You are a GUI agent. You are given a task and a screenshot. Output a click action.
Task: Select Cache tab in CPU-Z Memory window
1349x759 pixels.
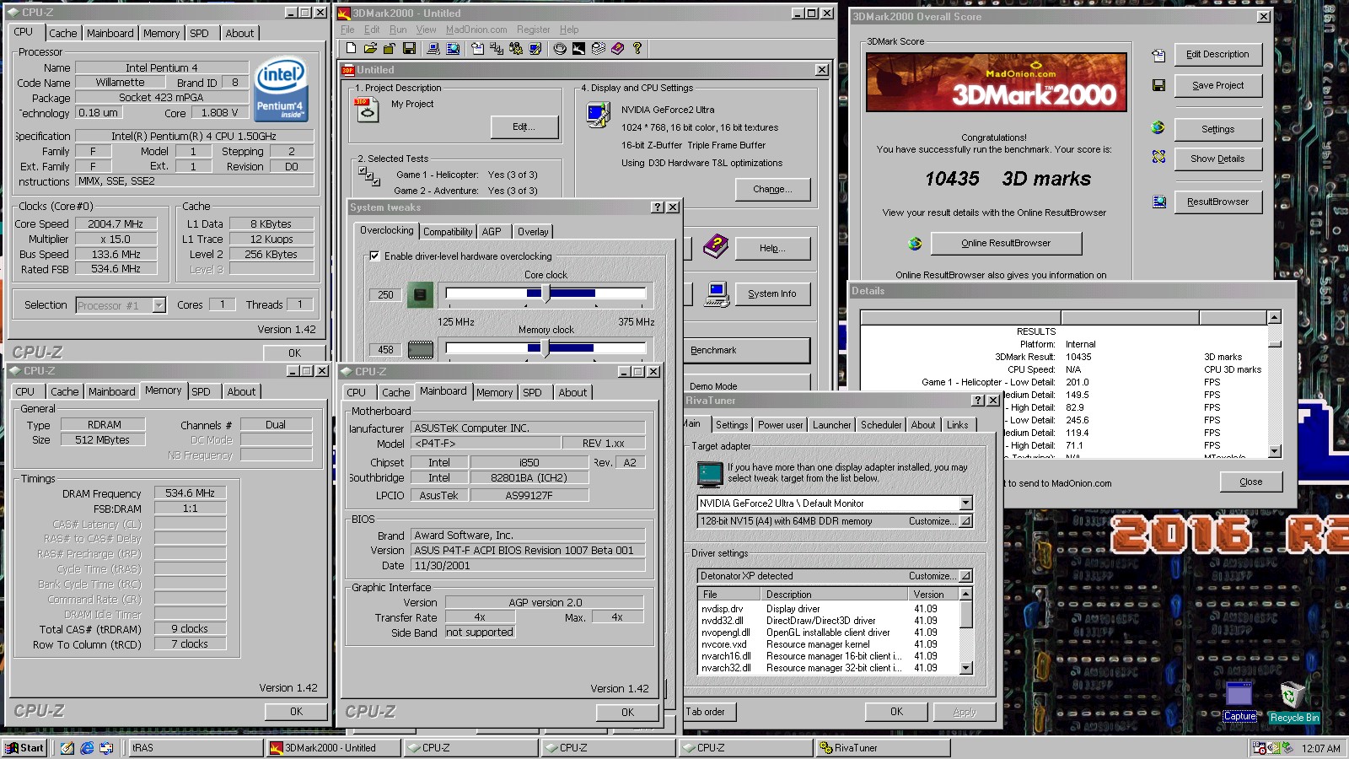(x=64, y=392)
